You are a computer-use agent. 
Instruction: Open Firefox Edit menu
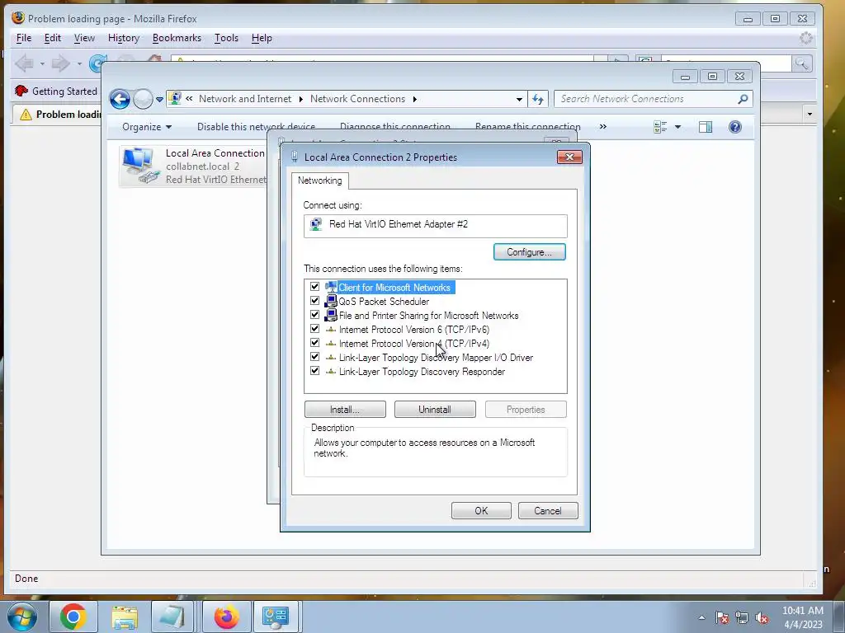pos(52,38)
